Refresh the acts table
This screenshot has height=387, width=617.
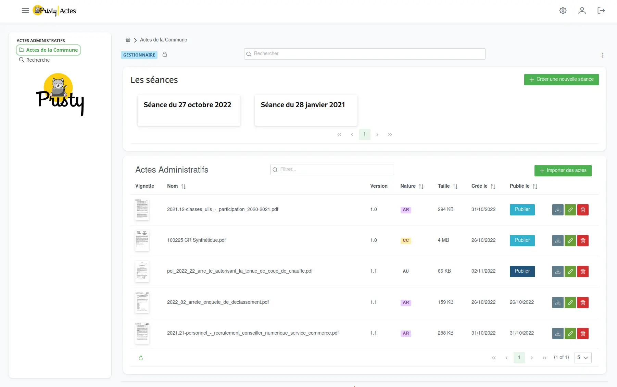[141, 358]
